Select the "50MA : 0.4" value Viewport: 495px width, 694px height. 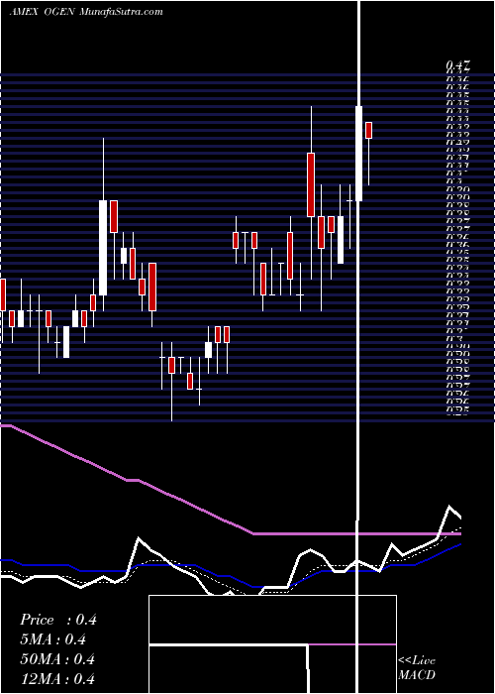(x=57, y=659)
